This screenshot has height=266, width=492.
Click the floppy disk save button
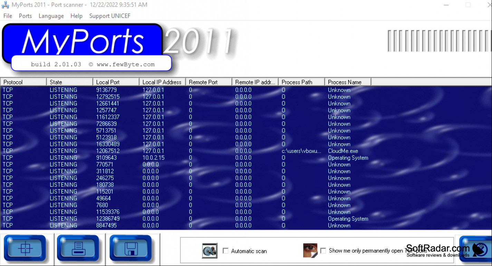pyautogui.click(x=131, y=248)
